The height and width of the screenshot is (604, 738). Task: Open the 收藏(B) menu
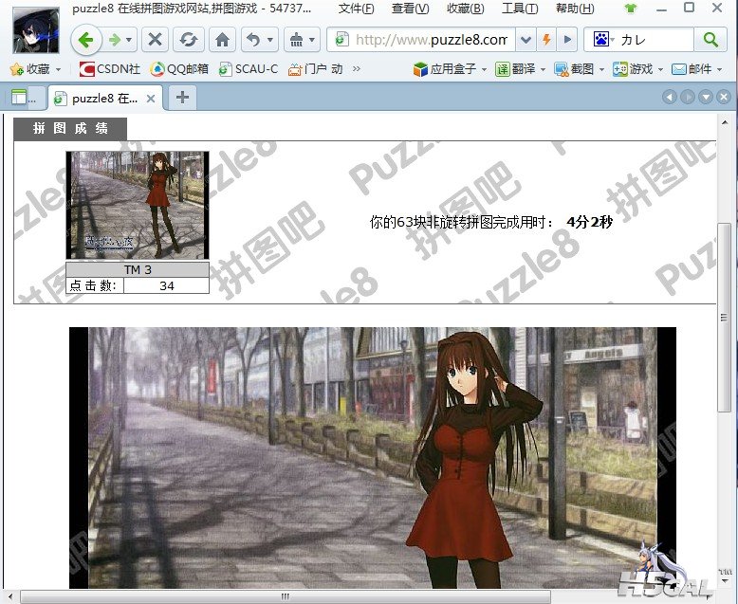pyautogui.click(x=466, y=9)
